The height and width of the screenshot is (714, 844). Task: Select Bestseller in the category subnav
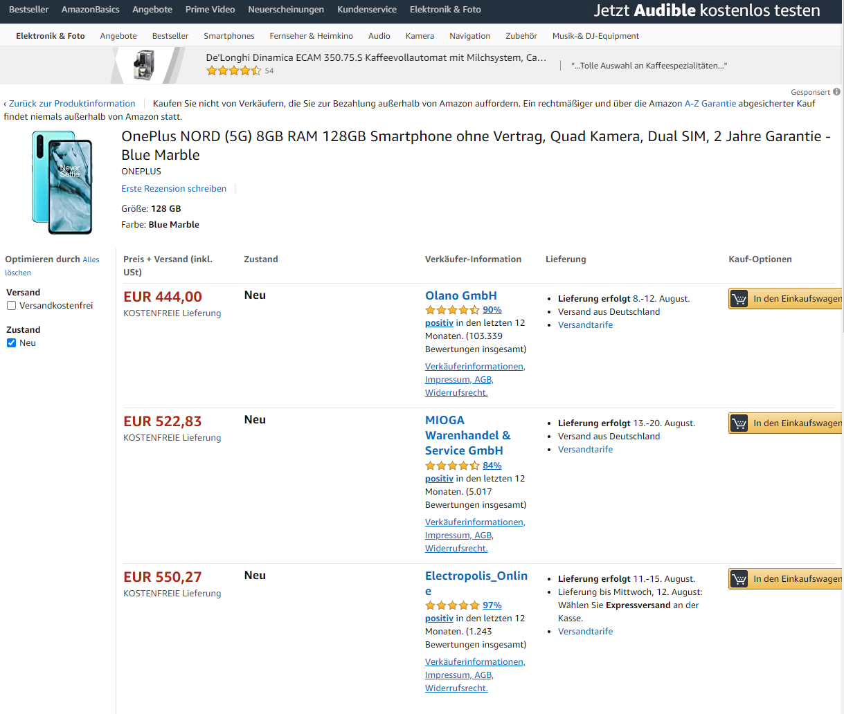click(170, 36)
